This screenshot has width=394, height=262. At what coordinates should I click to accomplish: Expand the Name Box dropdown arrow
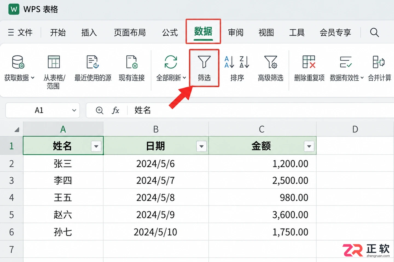[x=74, y=110]
